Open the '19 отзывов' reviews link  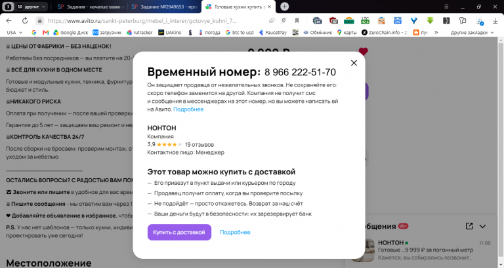pos(199,144)
